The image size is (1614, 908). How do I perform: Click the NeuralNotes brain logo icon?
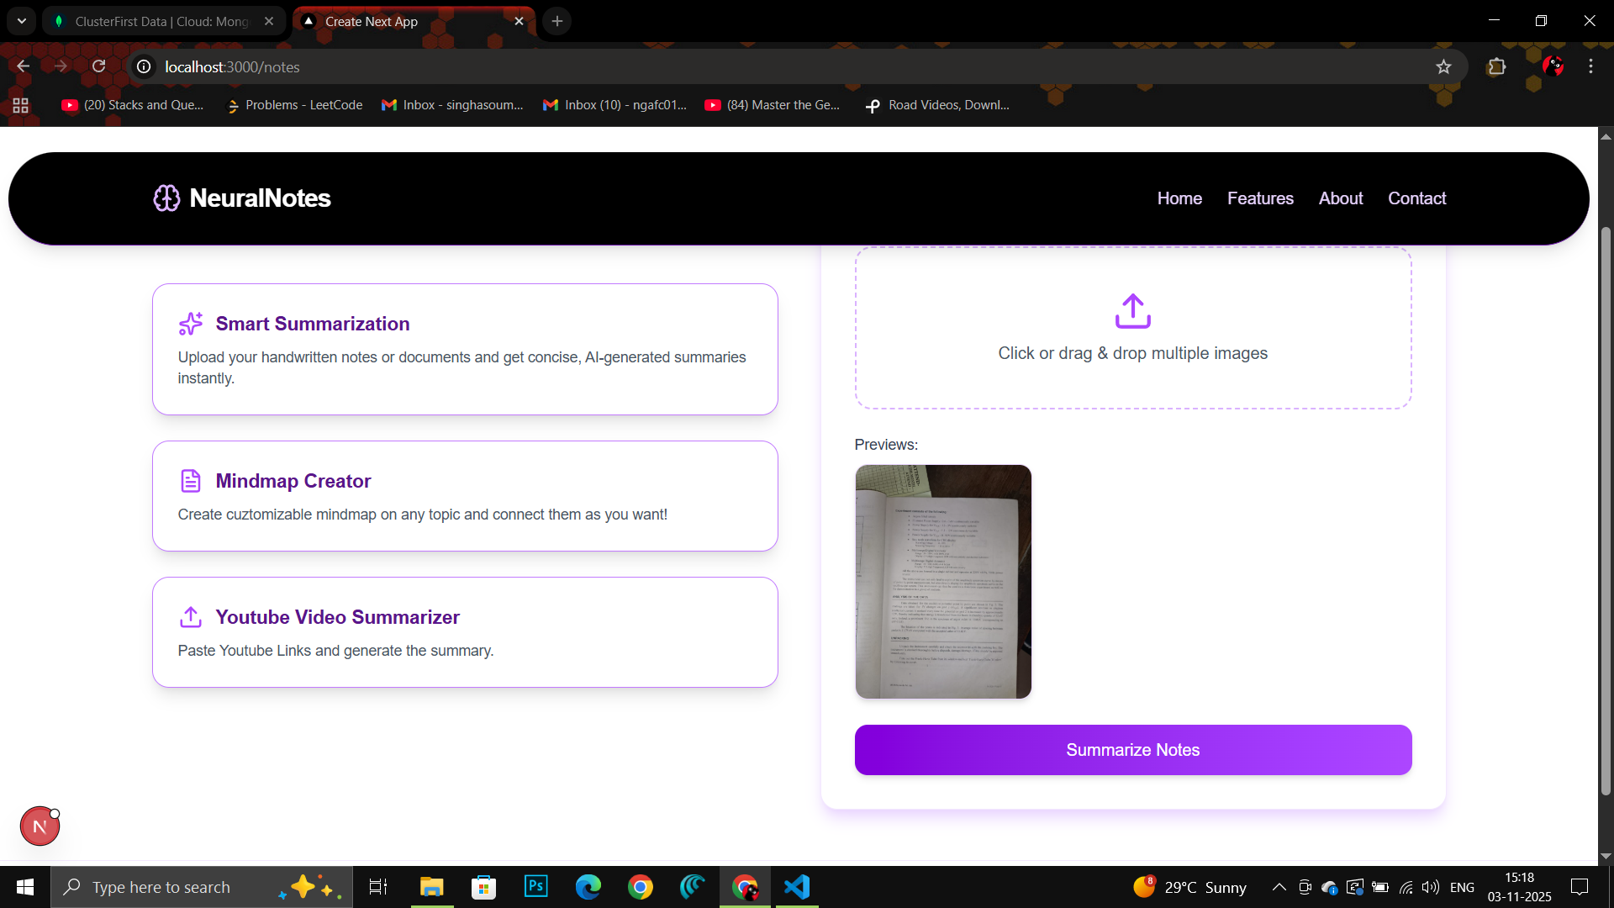click(x=166, y=198)
